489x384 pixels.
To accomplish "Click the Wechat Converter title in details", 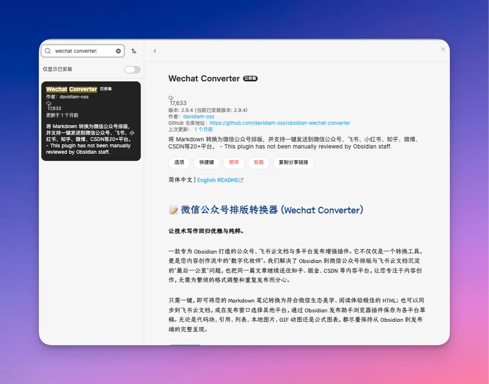I will coord(204,78).
